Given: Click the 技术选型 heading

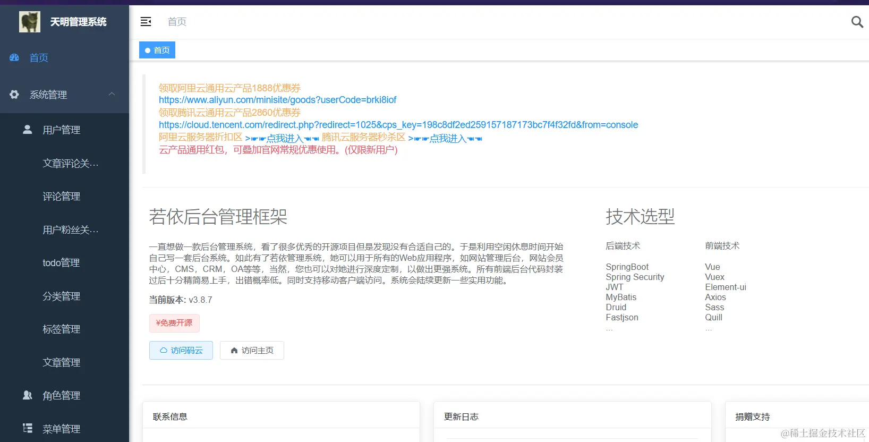Looking at the screenshot, I should click(x=640, y=216).
